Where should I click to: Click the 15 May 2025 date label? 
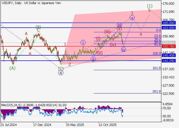coord(75,125)
